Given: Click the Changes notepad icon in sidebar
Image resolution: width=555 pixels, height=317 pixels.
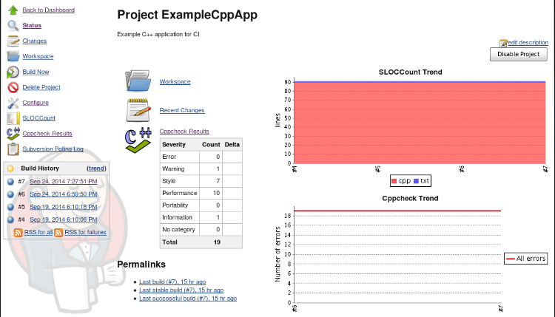Looking at the screenshot, I should pyautogui.click(x=13, y=41).
